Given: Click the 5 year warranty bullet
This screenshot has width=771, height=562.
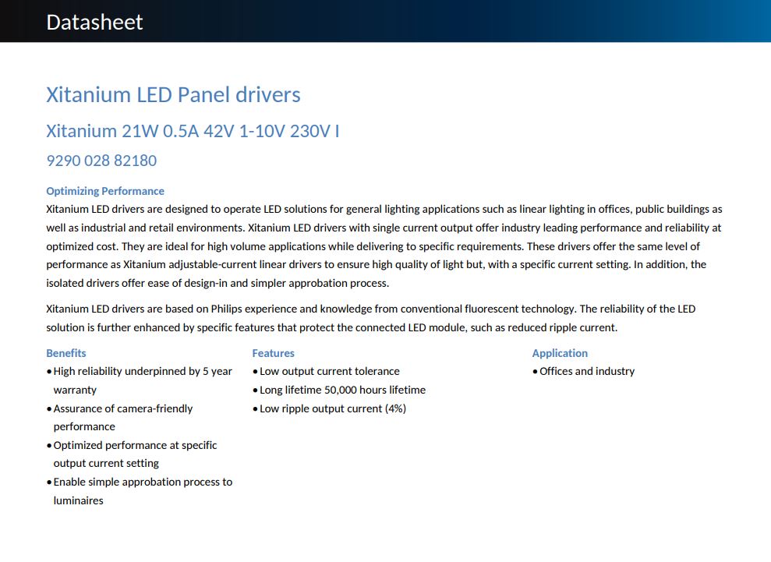Looking at the screenshot, I should 139,380.
